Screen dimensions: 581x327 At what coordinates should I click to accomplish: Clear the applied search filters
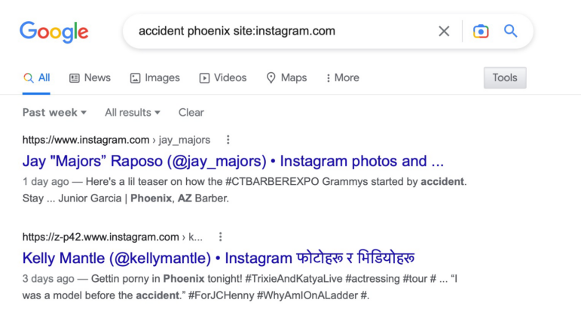pyautogui.click(x=191, y=112)
